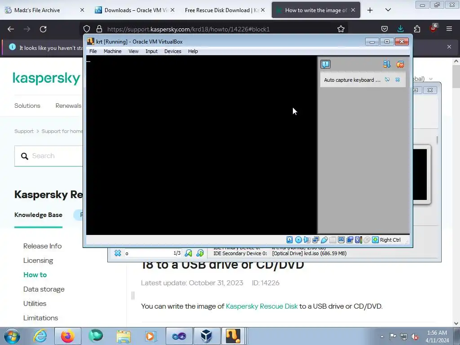Click the mouse integration indicator in VM status bar

pyautogui.click(x=367, y=240)
